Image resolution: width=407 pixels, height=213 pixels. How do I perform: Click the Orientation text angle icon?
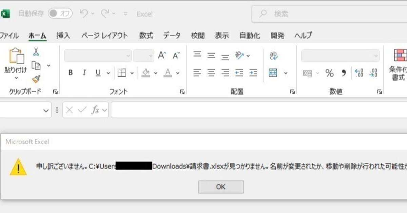(239, 55)
